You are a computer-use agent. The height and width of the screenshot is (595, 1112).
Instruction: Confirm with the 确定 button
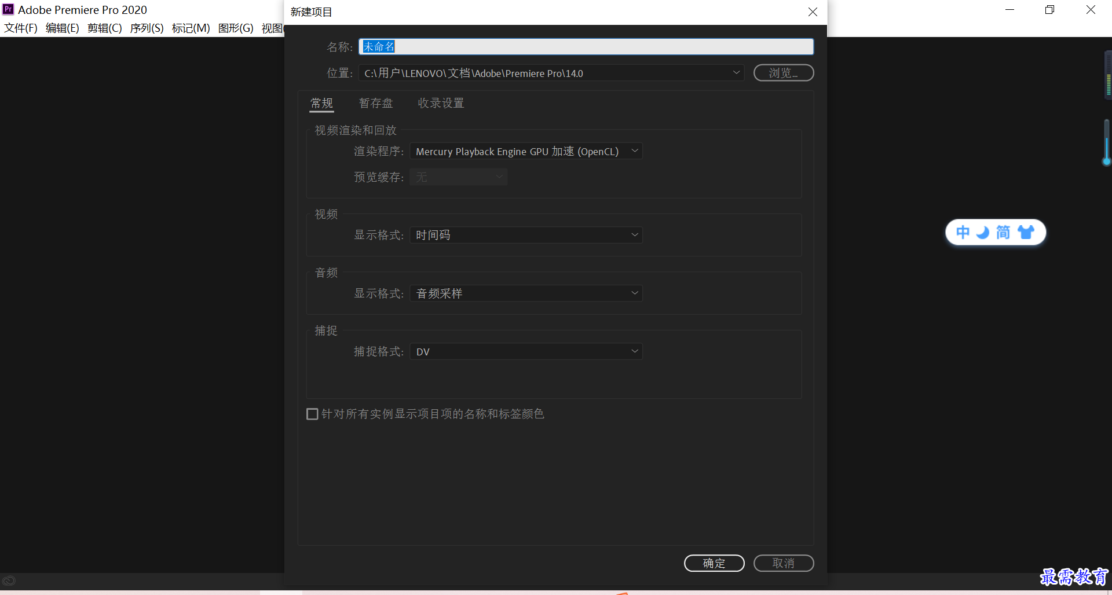[714, 563]
